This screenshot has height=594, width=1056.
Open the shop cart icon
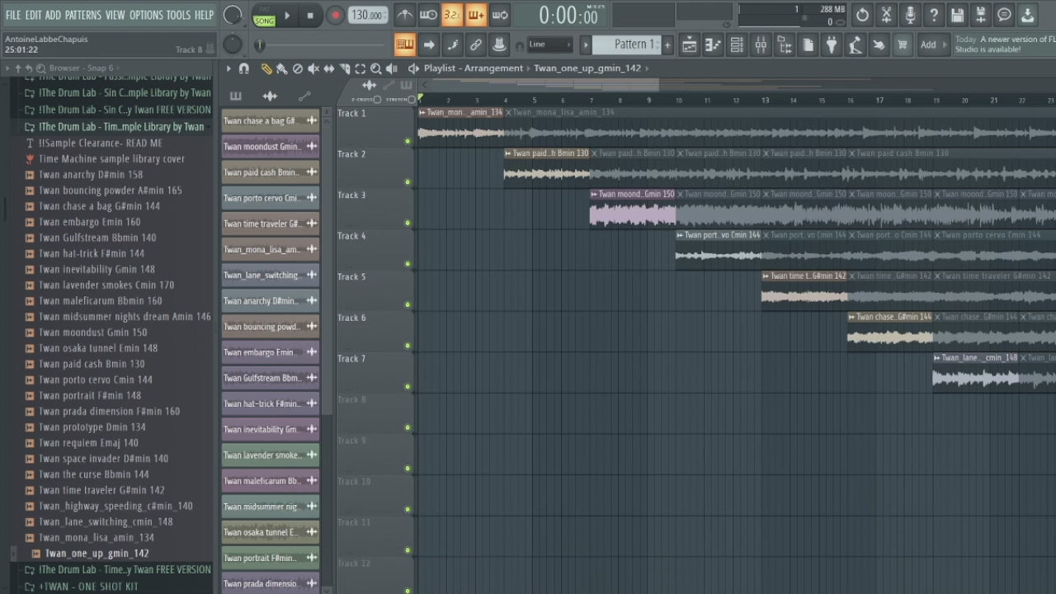click(903, 45)
